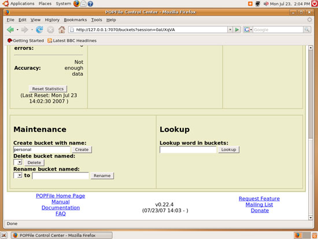Open Latest BBC Headlines feed bookmark
The image size is (318, 239).
tap(72, 41)
